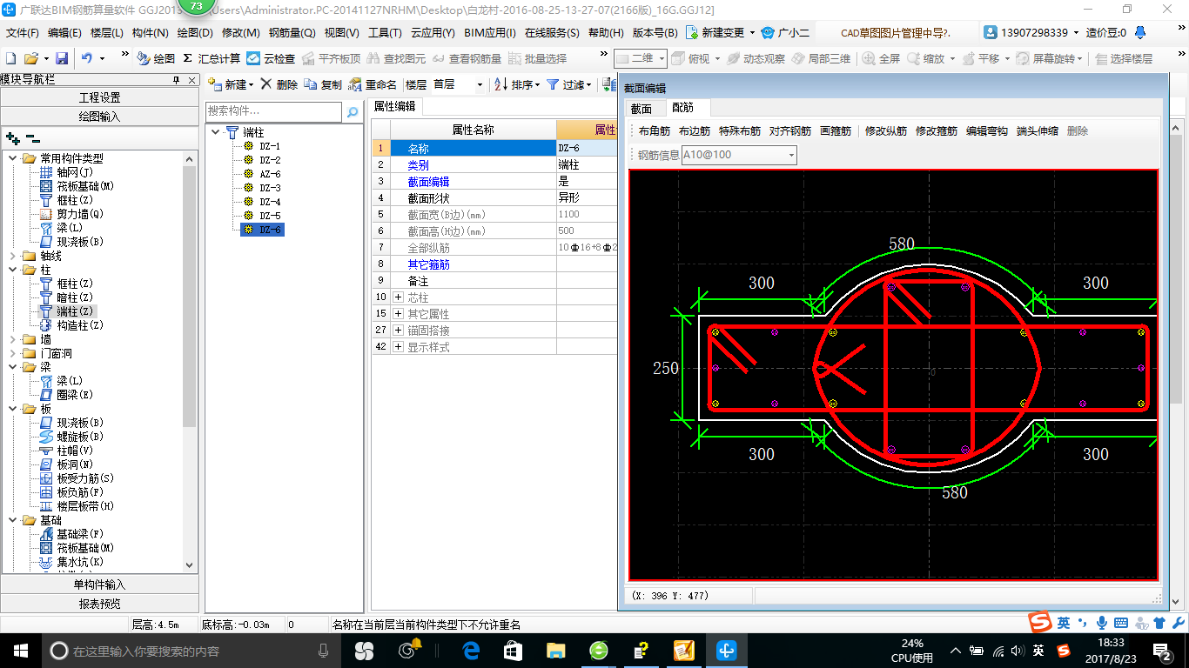Open Edge browser from taskbar
The height and width of the screenshot is (668, 1189).
click(x=472, y=650)
